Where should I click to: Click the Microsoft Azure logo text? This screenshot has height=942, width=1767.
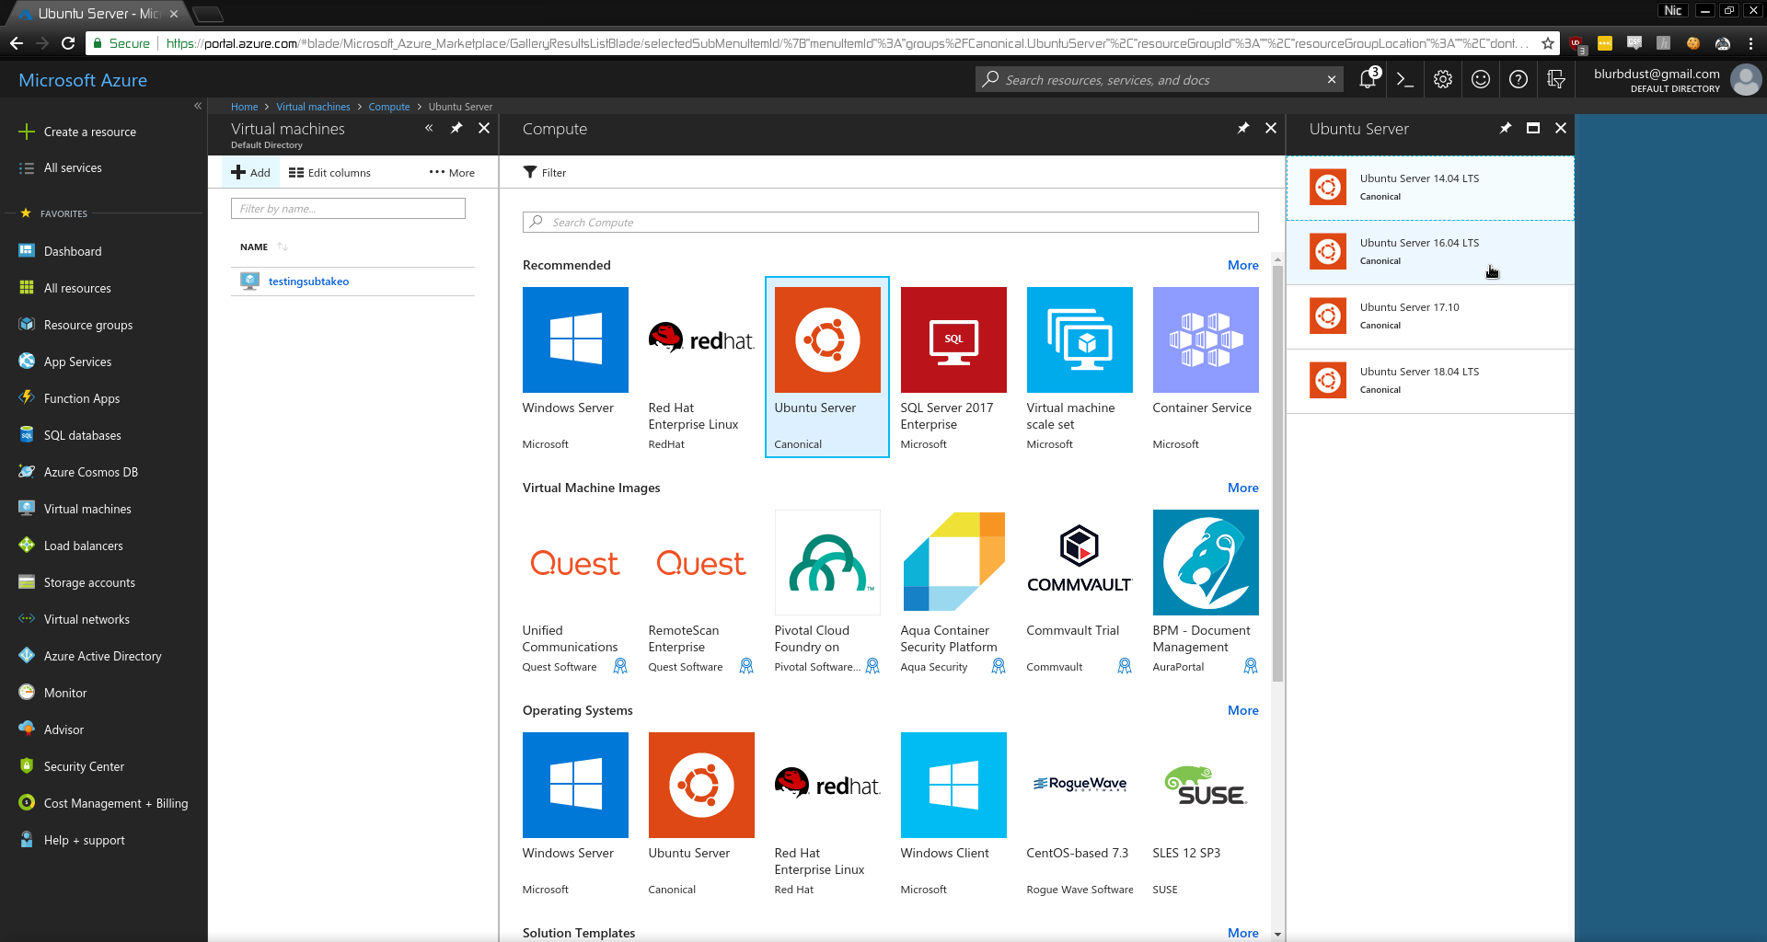[x=83, y=80]
